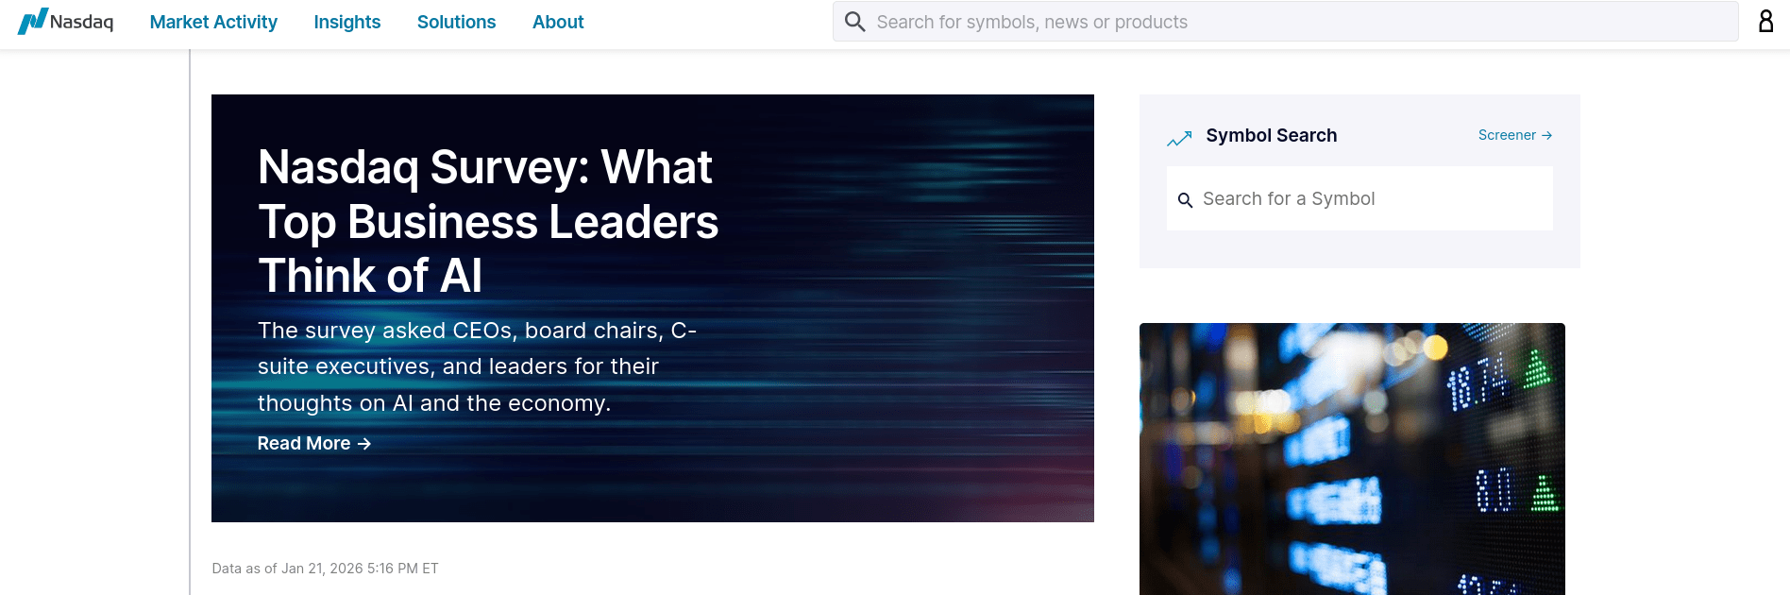Open the About menu
This screenshot has width=1790, height=595.
tap(558, 22)
